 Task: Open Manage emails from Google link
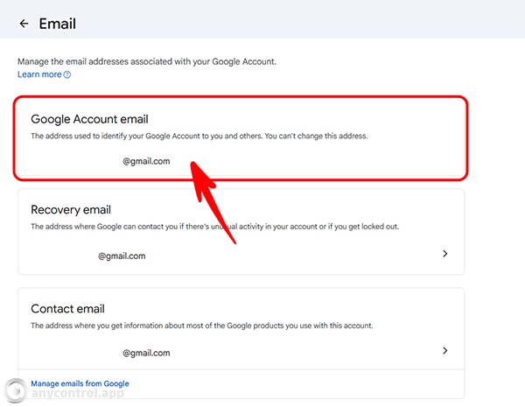(x=80, y=383)
